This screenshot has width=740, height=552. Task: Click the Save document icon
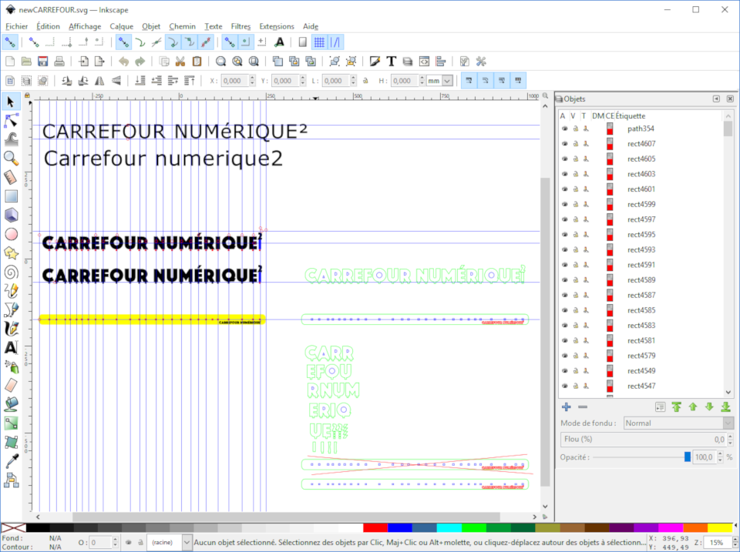tap(43, 62)
